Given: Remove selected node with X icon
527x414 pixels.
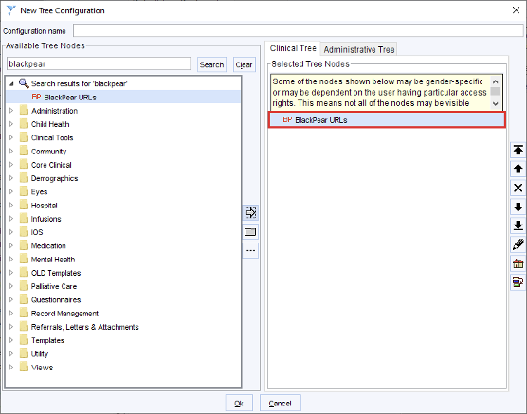Looking at the screenshot, I should [x=518, y=188].
